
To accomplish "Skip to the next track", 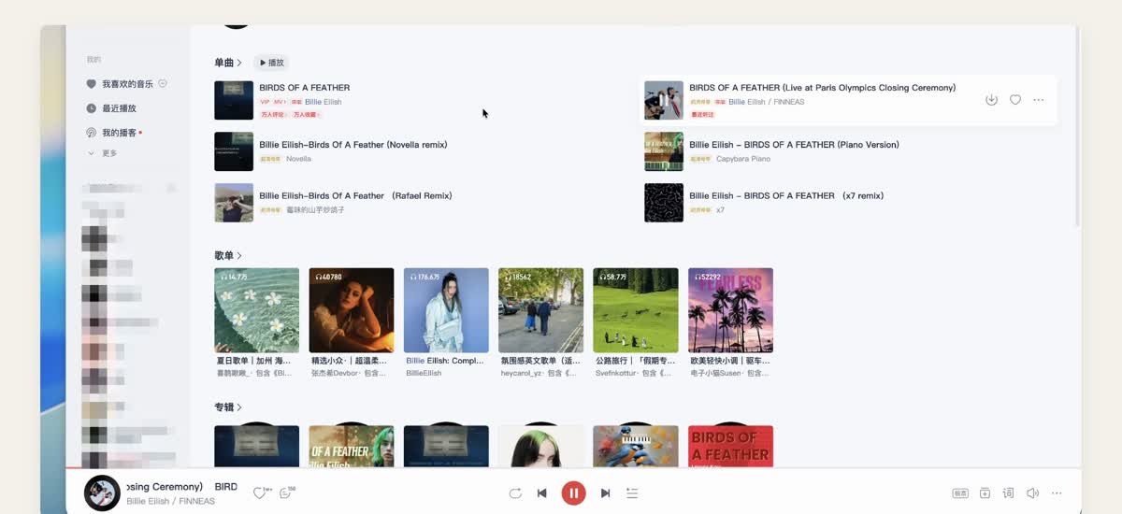I will point(605,493).
